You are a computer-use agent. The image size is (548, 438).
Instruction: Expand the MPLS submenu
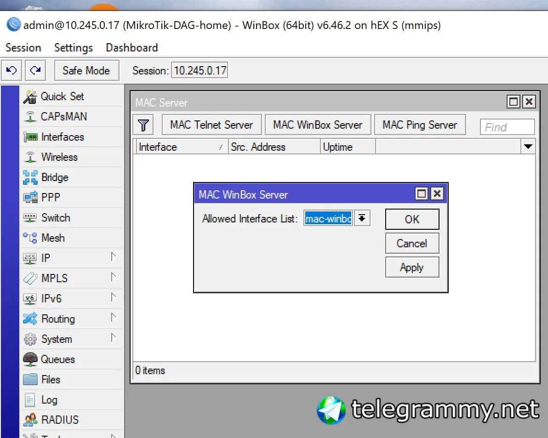113,277
